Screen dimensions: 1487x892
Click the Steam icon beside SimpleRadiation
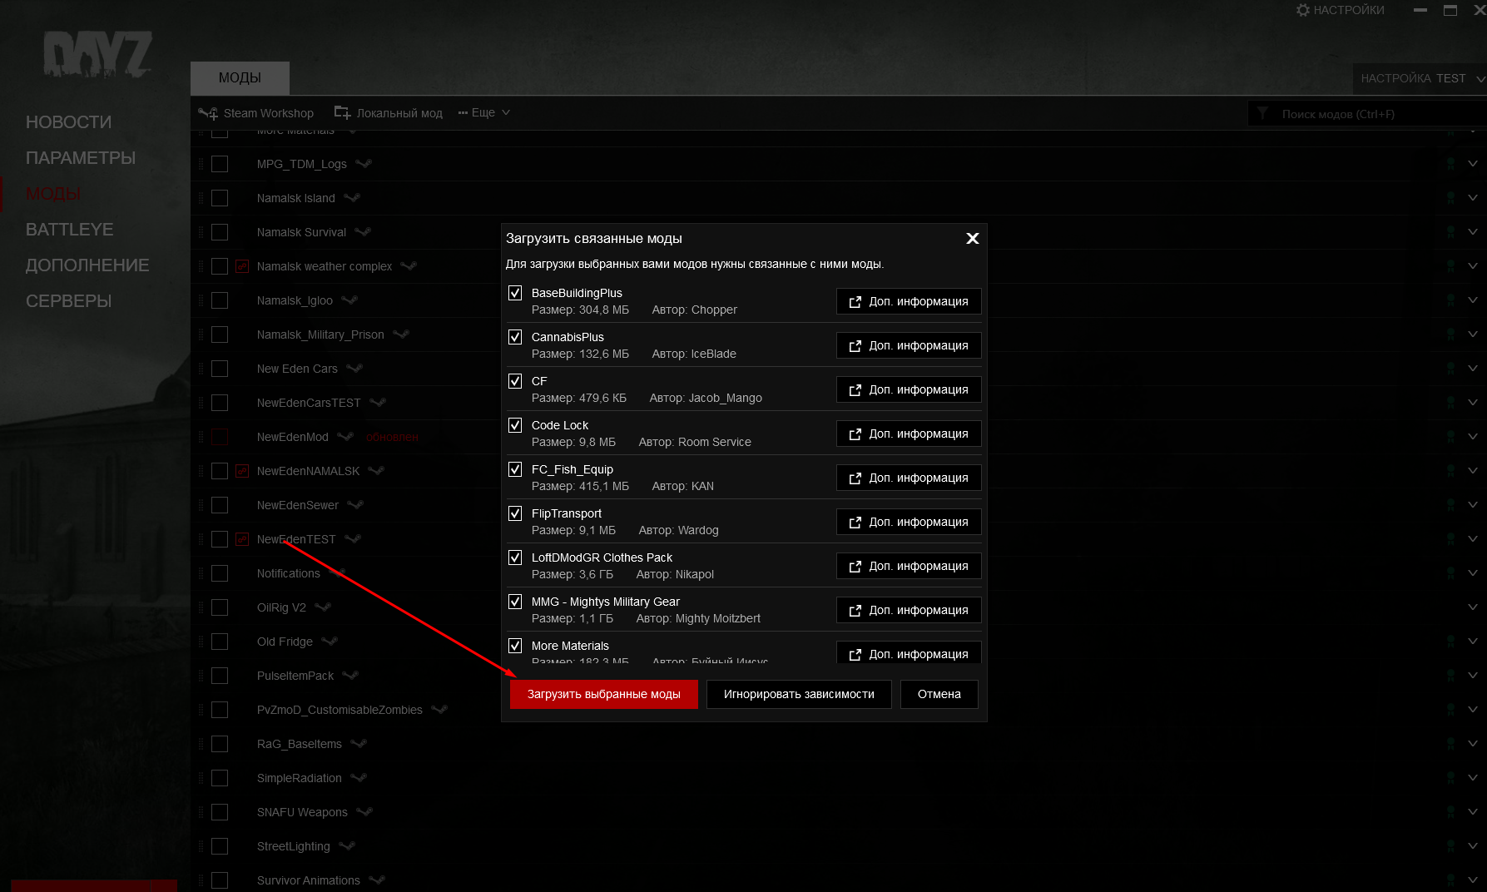tap(359, 778)
